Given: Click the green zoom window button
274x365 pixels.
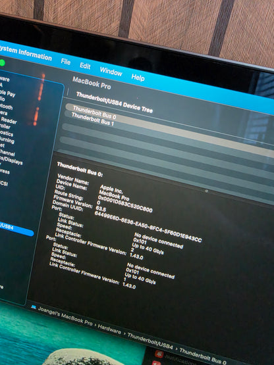Looking at the screenshot, I should [2, 62].
